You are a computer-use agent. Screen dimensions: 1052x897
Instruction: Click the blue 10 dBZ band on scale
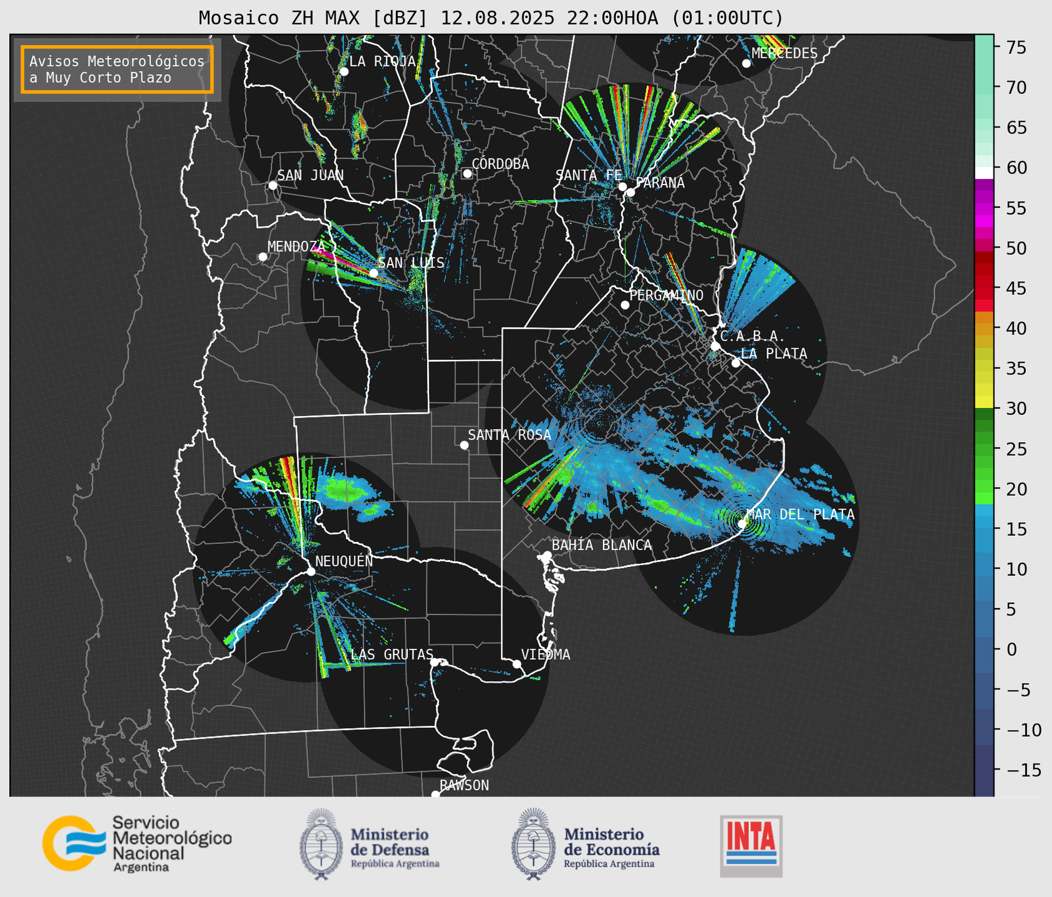click(x=984, y=569)
